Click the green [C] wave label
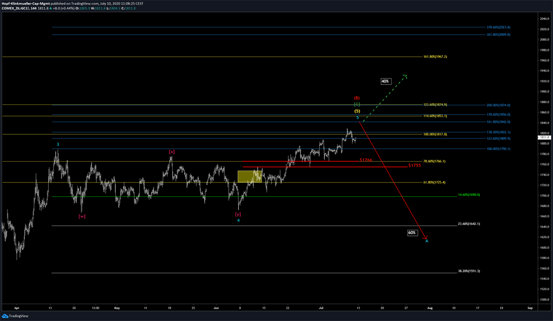This screenshot has height=321, width=553. click(x=357, y=104)
